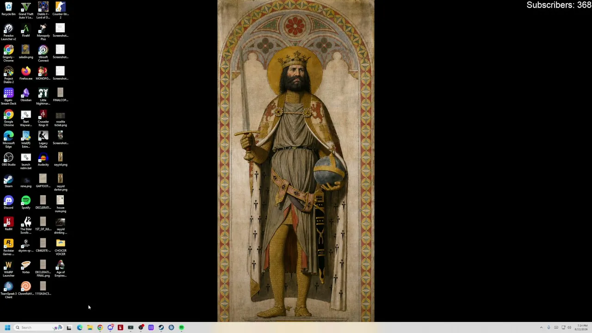The image size is (592, 333).
Task: Select the FINALCOP... image file
Action: [x=60, y=95]
